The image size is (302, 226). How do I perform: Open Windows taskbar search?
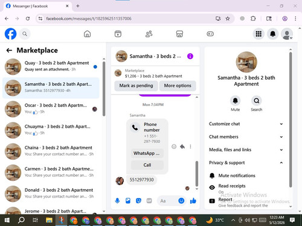point(21,221)
